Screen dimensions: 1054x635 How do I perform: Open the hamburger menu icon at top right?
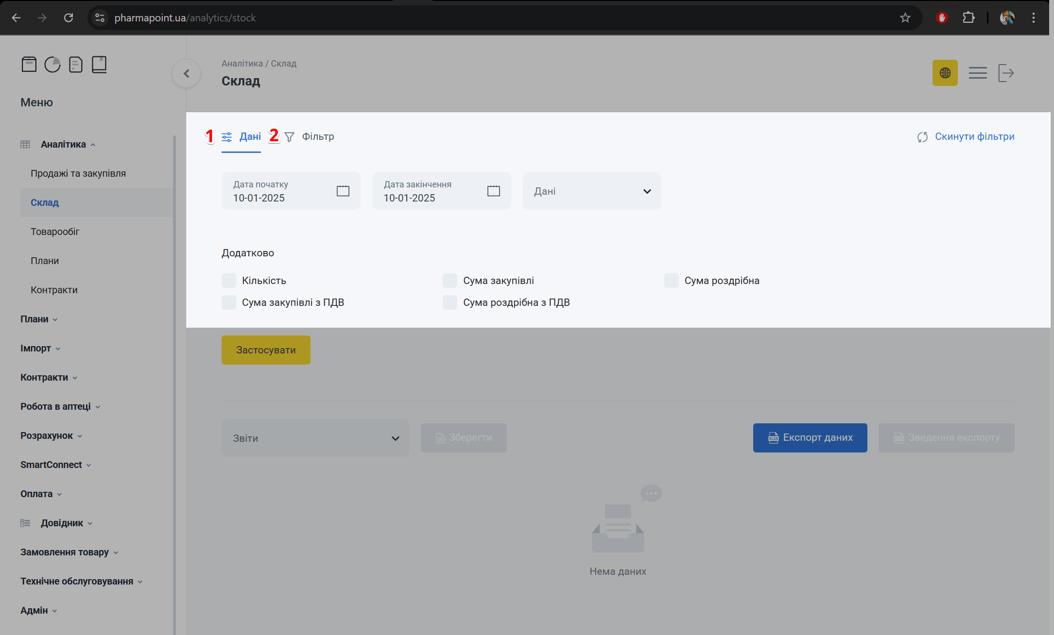coord(977,73)
